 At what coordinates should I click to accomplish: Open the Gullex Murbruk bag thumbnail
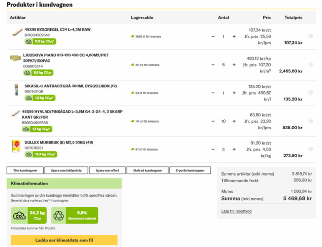click(x=16, y=146)
